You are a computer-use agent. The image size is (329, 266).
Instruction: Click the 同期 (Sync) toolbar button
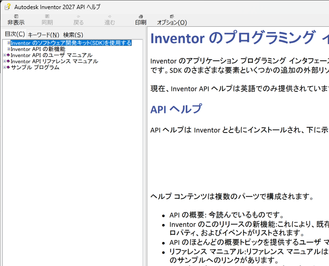[47, 20]
